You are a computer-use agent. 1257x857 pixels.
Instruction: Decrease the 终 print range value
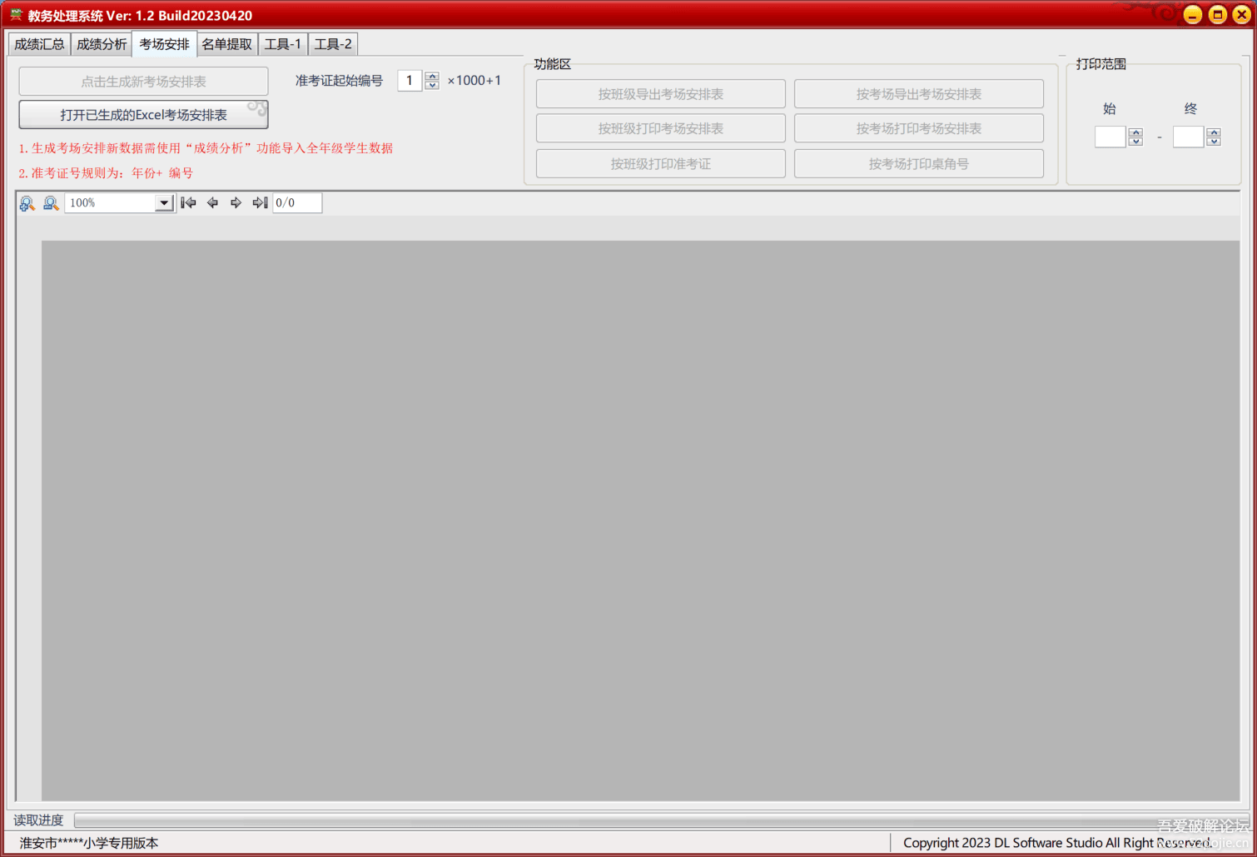point(1214,142)
